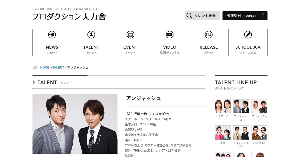Viewport: 300px width, 157px height.
Task: Open the ドランクドラゴン talent thumbnail
Action: (241, 133)
